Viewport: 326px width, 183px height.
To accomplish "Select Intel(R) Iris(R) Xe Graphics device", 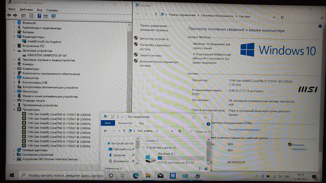I will tap(44, 42).
